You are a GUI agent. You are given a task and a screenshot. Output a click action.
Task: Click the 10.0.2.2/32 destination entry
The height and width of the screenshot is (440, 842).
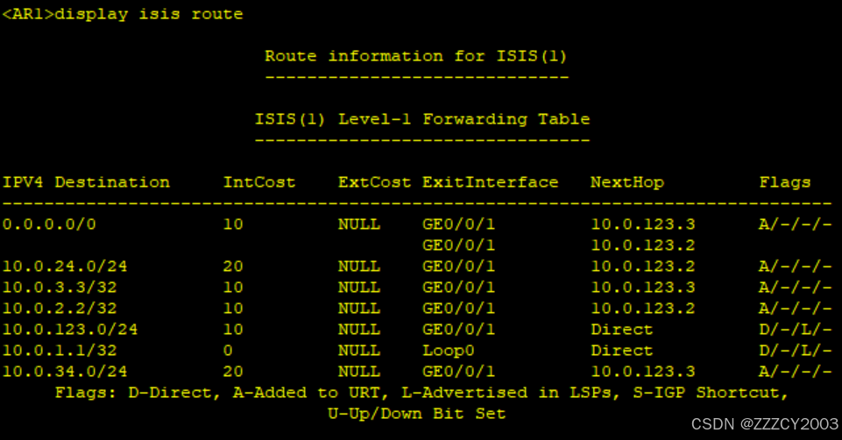60,309
